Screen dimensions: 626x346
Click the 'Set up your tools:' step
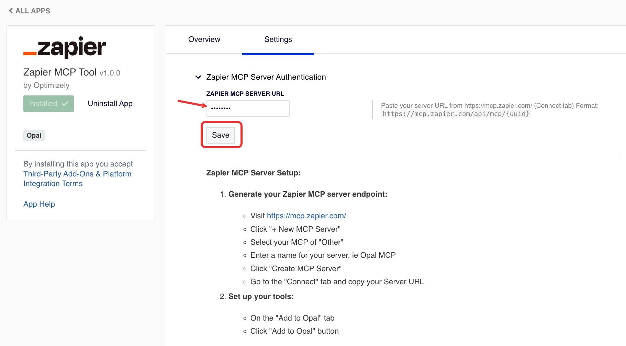(261, 297)
